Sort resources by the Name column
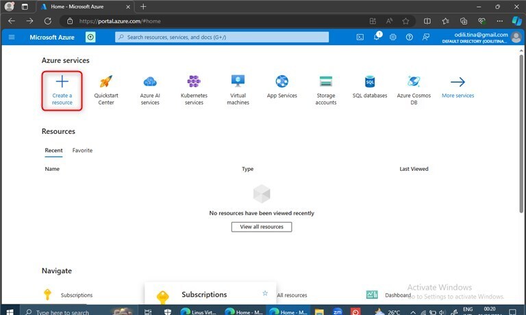Image resolution: width=526 pixels, height=315 pixels. 52,169
